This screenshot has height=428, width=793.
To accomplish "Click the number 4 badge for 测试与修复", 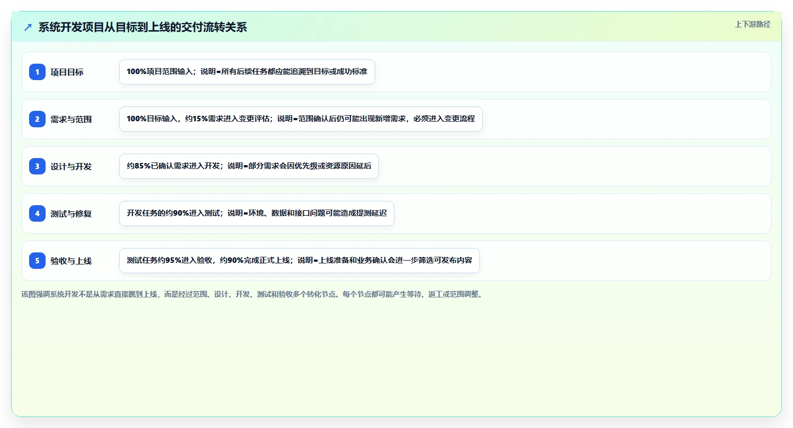I will (37, 213).
